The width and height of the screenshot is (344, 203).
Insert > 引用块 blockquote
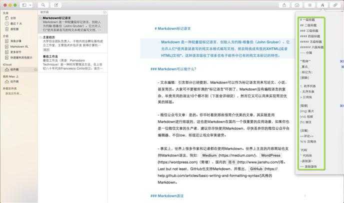(x=306, y=97)
